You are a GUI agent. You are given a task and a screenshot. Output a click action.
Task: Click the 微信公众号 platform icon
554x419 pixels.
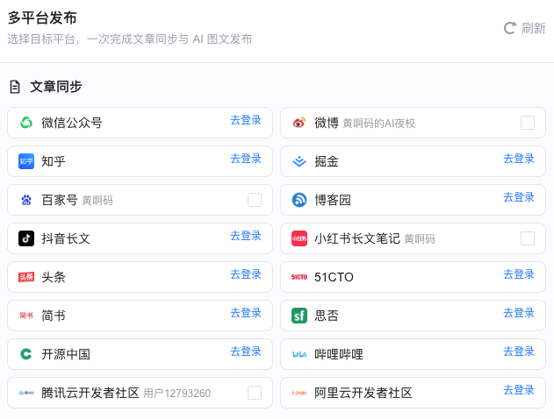[26, 123]
